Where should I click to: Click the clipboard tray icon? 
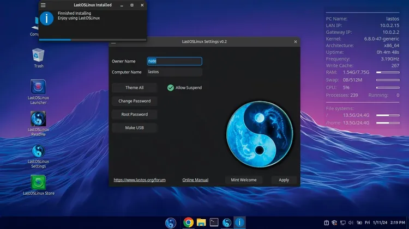(x=326, y=222)
